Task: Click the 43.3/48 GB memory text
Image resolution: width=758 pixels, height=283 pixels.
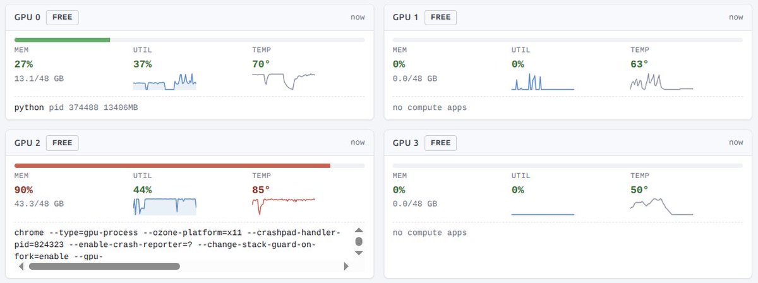Action: click(39, 204)
